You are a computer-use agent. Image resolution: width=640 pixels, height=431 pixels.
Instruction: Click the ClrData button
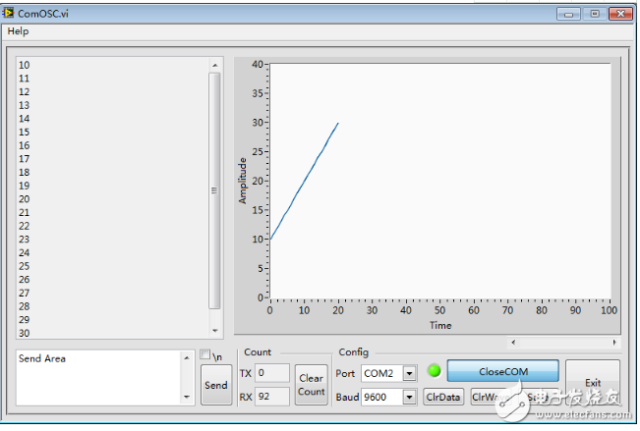pos(442,398)
